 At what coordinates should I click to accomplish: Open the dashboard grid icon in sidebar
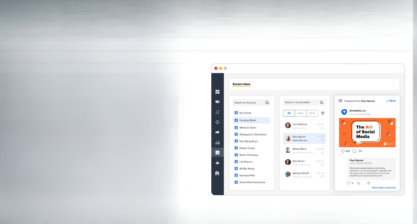[217, 92]
